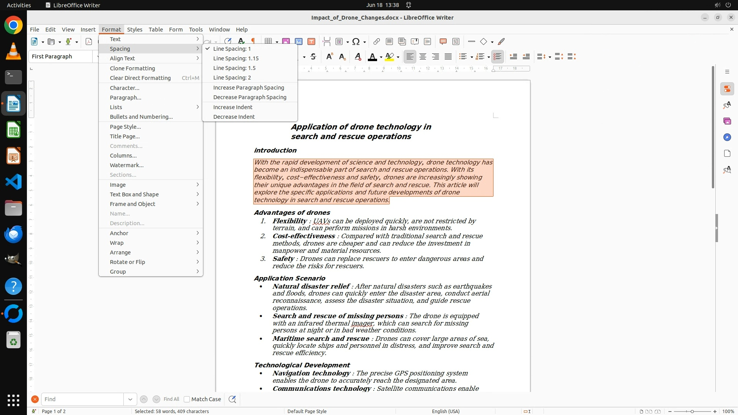Toggle the formatting marks pilcrow

point(253,41)
